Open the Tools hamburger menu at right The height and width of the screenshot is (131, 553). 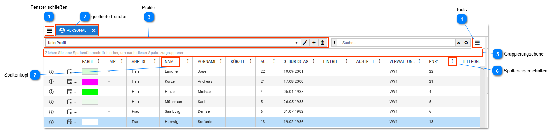[x=477, y=43]
